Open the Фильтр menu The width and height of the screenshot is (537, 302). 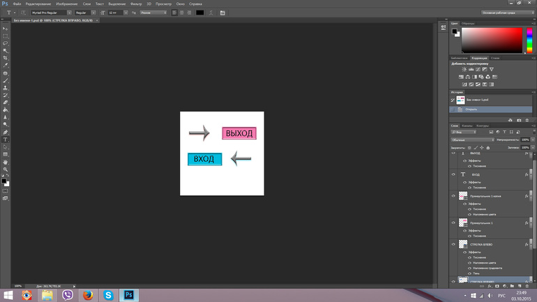[x=136, y=3]
